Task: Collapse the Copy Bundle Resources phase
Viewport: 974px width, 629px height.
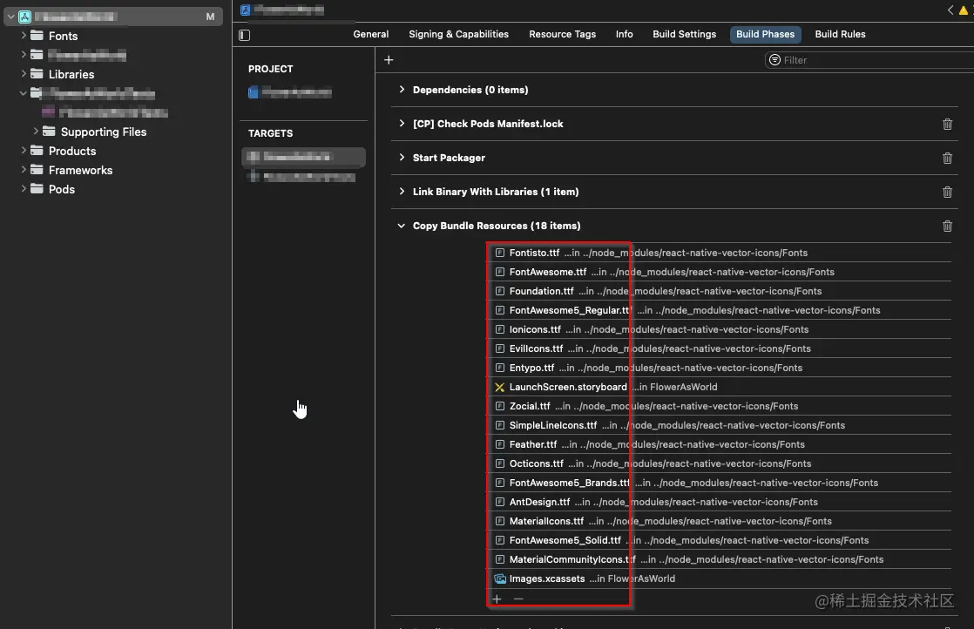Action: (x=402, y=226)
